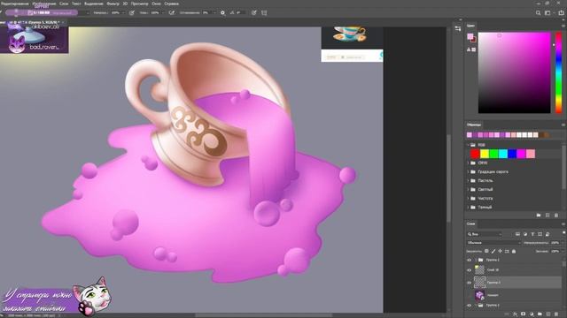
Task: Toggle the airbrush build-up icon in options bar
Action: pos(172,12)
